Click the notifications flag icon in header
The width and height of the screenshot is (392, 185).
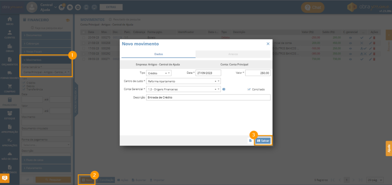click(x=62, y=7)
